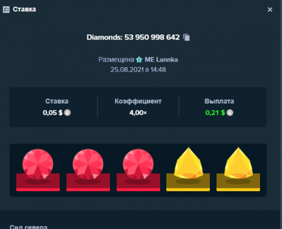Click the Litecoin coin icon beside 0,05 $
This screenshot has width=282, height=229.
coord(68,113)
